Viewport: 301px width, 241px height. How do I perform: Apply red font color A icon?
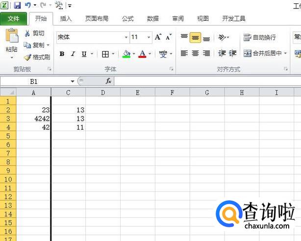(142, 54)
